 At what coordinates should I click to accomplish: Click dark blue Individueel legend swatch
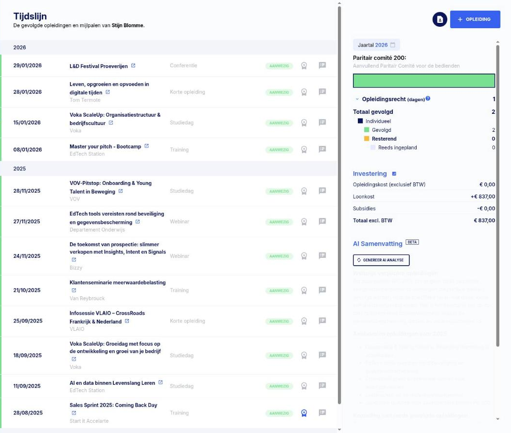tap(360, 121)
